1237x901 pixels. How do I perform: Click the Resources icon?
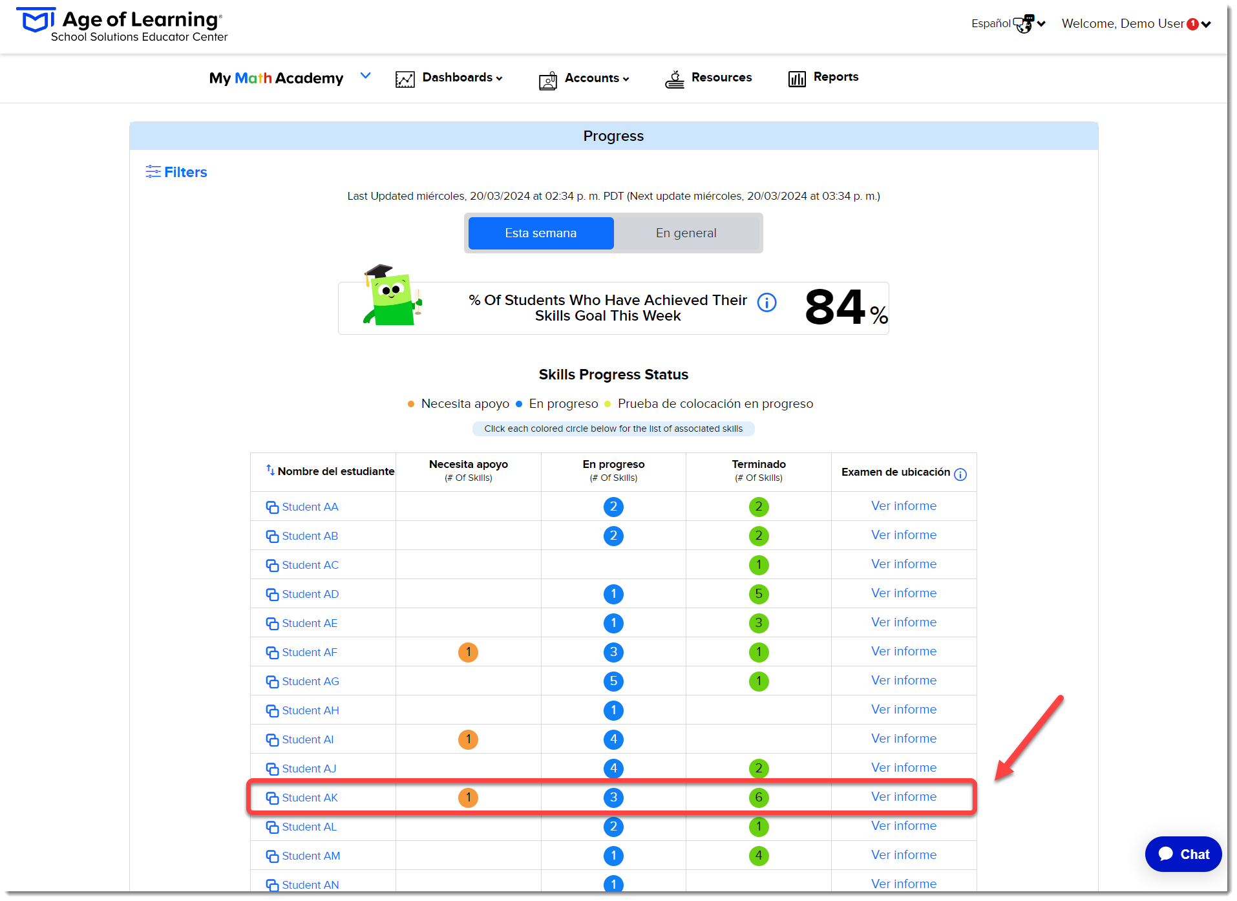[675, 79]
